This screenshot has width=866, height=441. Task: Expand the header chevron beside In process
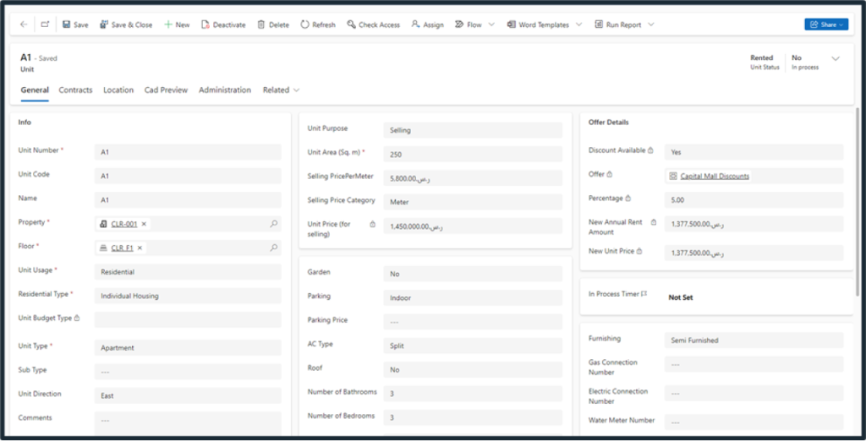click(x=836, y=58)
